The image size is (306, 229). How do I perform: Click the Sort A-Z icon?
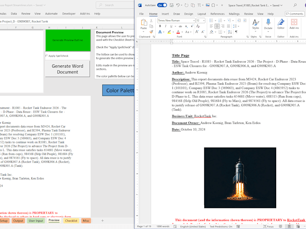[x=230, y=32]
